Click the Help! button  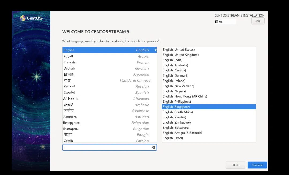pos(258,21)
